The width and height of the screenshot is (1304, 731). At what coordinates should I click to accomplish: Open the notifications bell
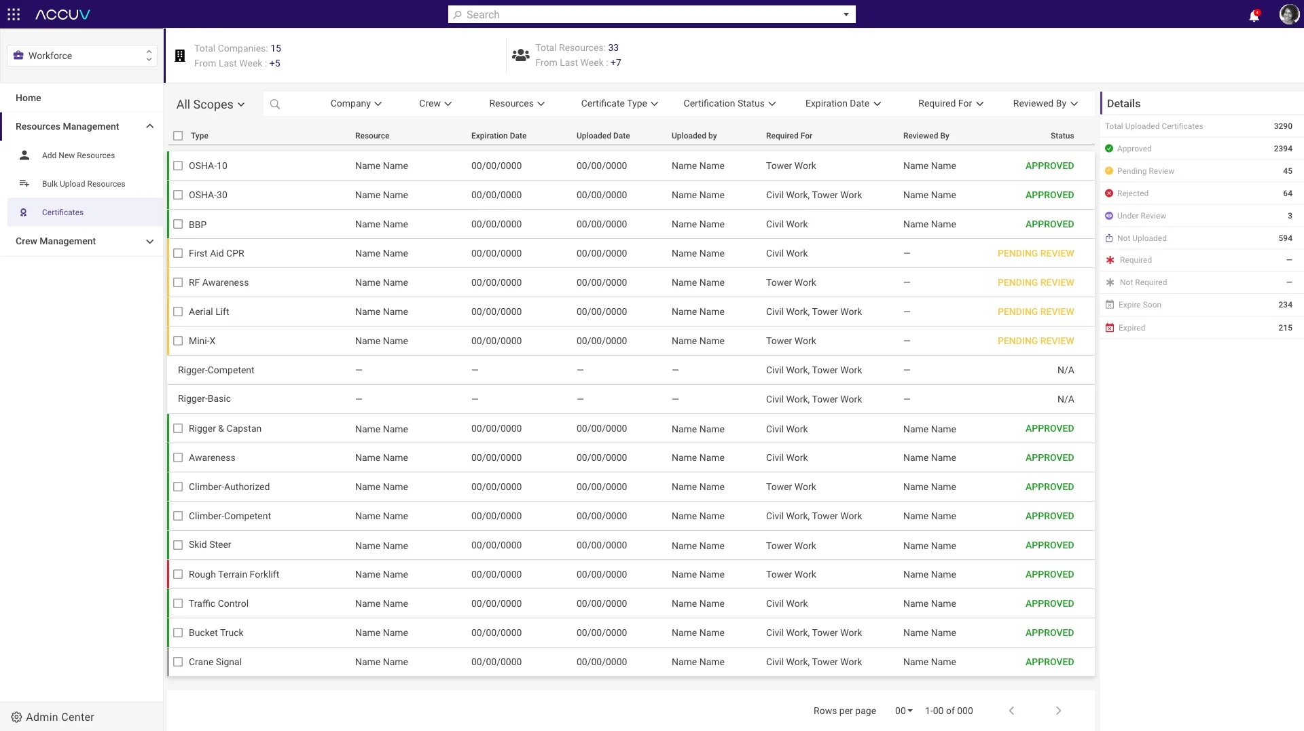click(1254, 15)
